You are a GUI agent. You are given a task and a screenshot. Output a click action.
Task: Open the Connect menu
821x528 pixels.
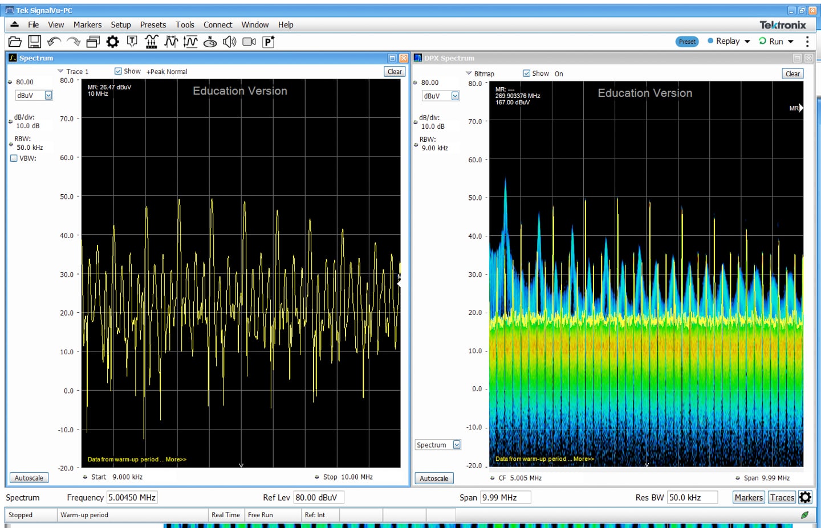pyautogui.click(x=218, y=24)
